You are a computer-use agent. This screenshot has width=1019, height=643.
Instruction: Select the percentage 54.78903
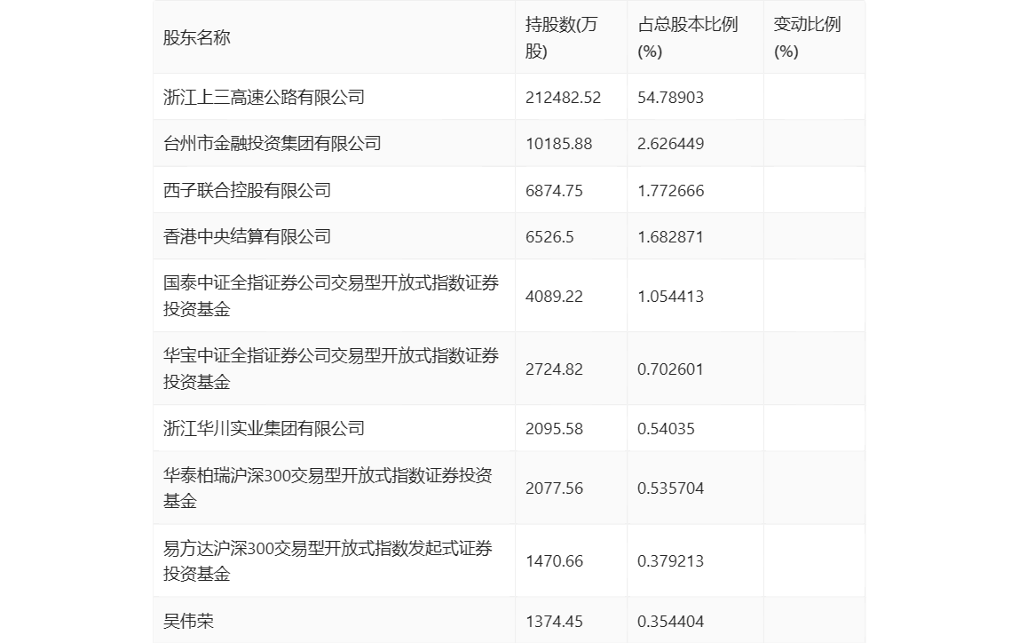point(671,98)
